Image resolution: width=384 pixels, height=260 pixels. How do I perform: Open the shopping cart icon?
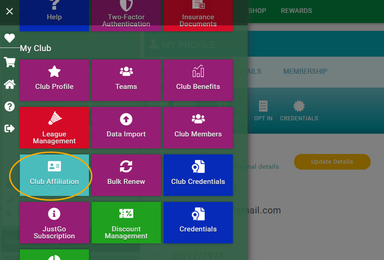pyautogui.click(x=9, y=62)
